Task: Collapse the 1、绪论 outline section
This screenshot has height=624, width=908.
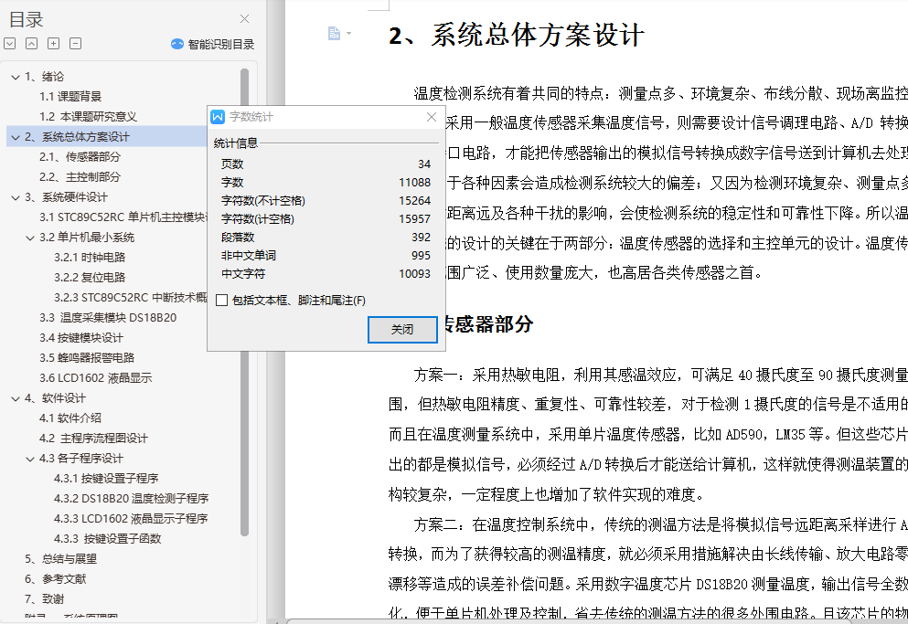Action: click(16, 77)
